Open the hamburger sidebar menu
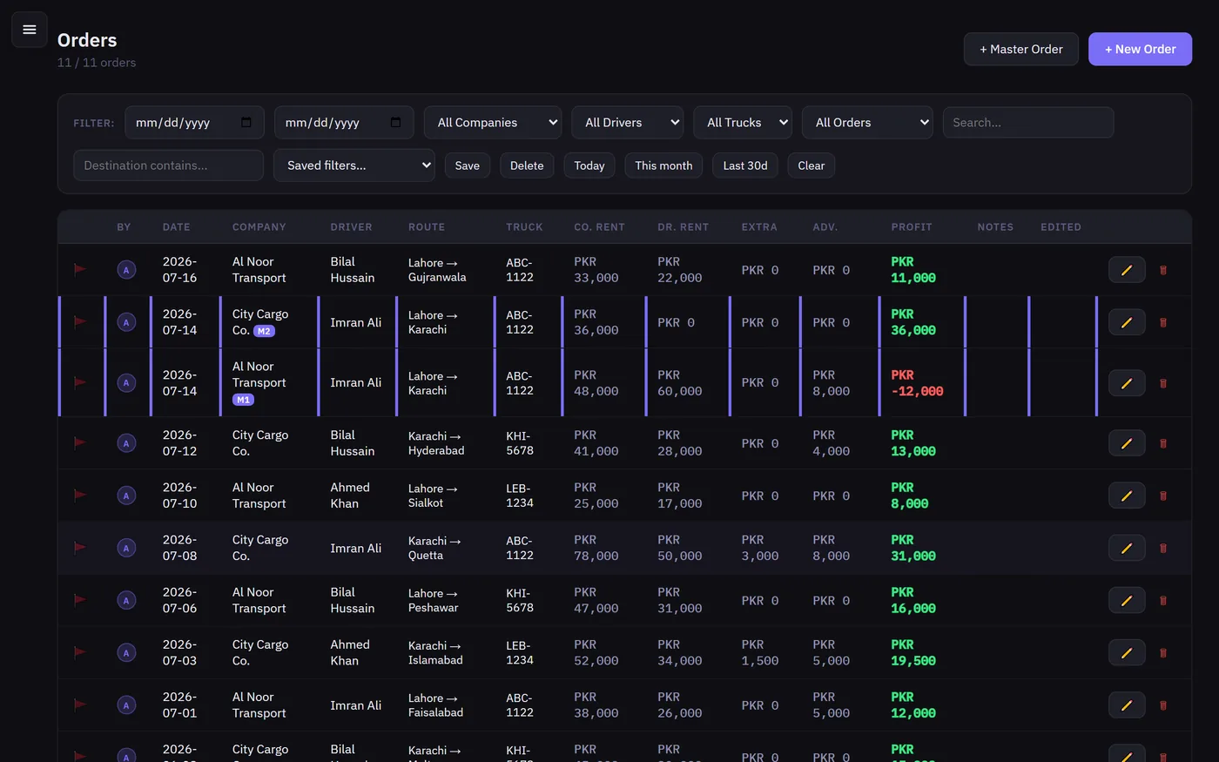This screenshot has width=1219, height=762. click(x=29, y=30)
